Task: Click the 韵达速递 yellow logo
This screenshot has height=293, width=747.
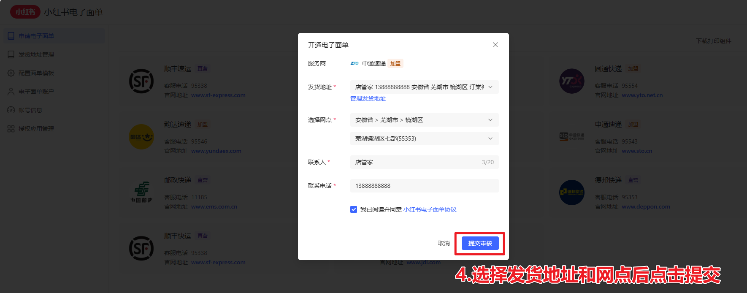Action: click(141, 137)
